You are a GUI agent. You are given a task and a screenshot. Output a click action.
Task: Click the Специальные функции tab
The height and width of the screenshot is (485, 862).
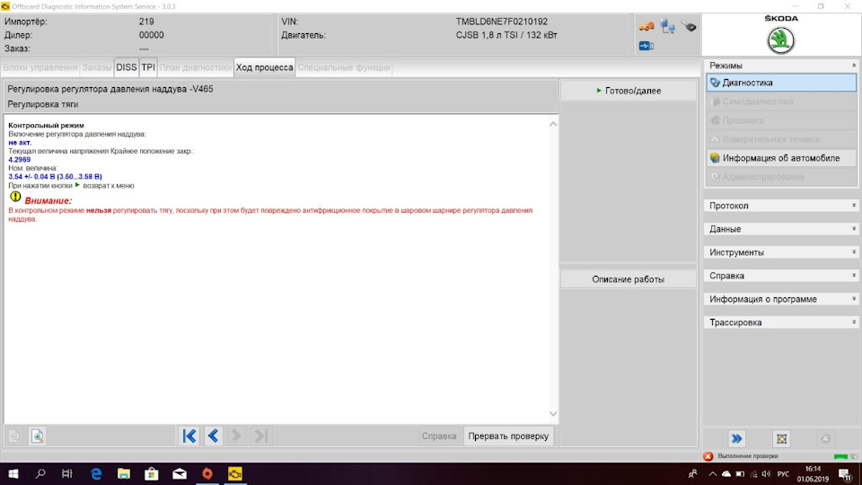coord(344,67)
